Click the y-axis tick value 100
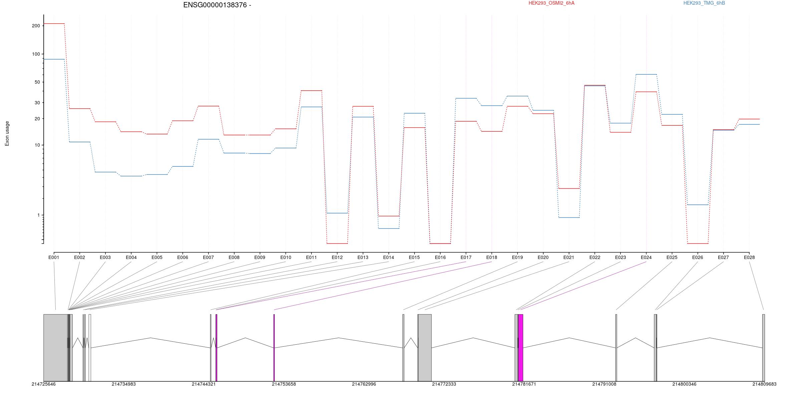This screenshot has height=400, width=801. 36,54
